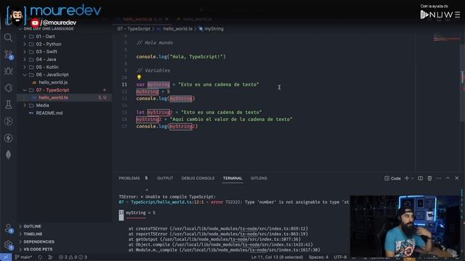The width and height of the screenshot is (465, 261).
Task: Create a new terminal with plus icon
Action: 407,178
